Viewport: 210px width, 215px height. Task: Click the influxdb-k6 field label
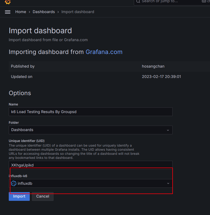coord(18,176)
